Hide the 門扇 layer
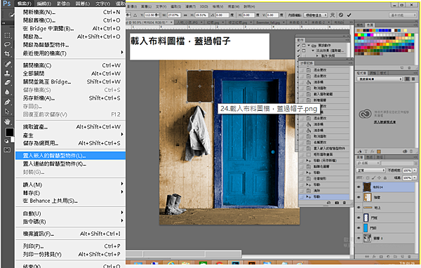Image resolution: width=421 pixels, height=268 pixels. click(359, 228)
